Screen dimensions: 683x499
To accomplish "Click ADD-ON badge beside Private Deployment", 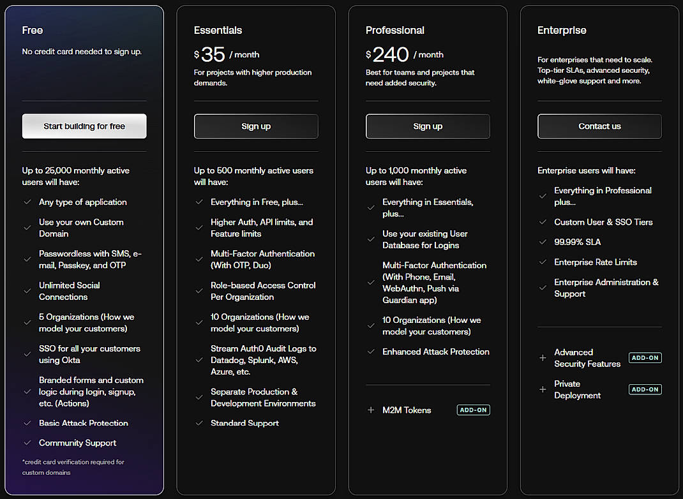I will (x=645, y=389).
